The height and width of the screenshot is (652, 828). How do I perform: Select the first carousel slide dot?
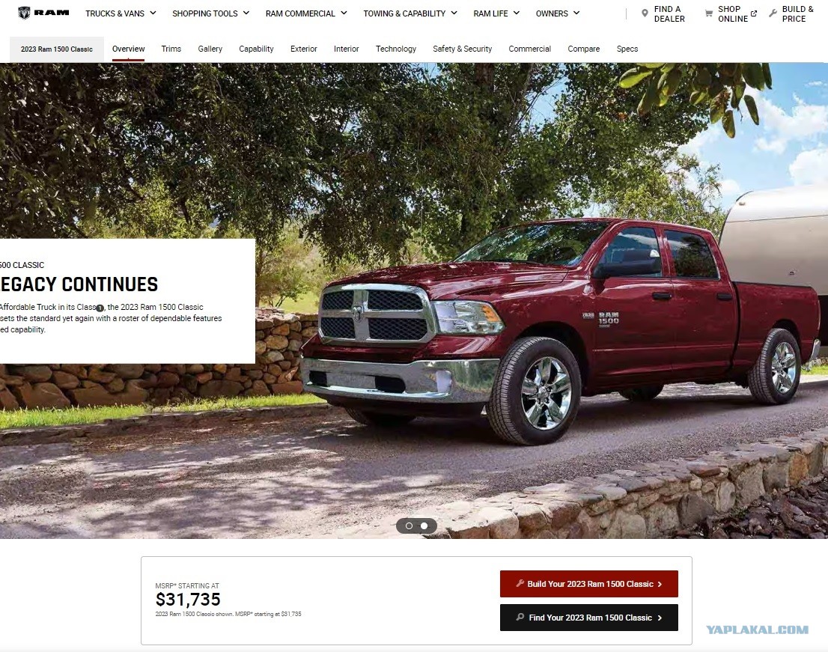409,525
